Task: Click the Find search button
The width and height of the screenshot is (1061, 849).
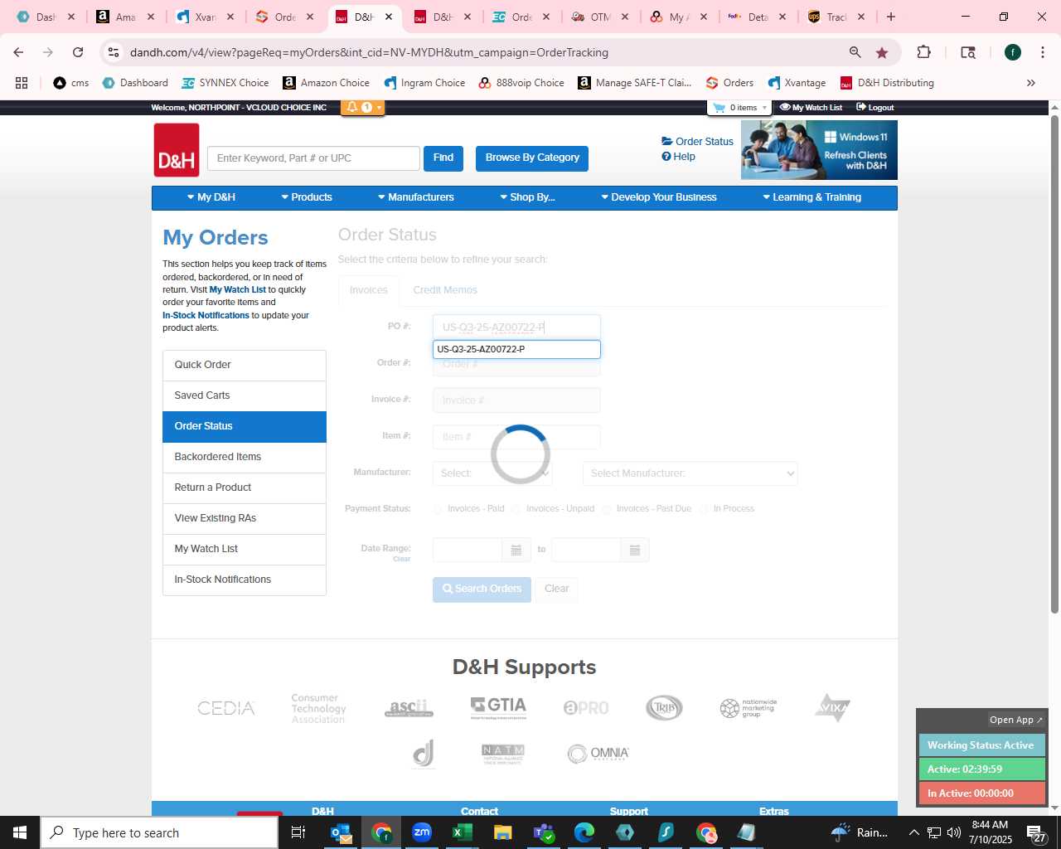Action: pos(443,158)
